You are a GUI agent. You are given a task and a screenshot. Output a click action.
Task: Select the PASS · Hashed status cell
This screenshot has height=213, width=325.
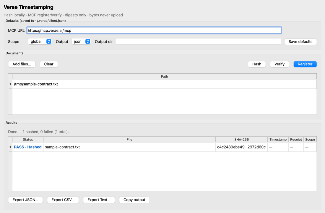point(28,147)
